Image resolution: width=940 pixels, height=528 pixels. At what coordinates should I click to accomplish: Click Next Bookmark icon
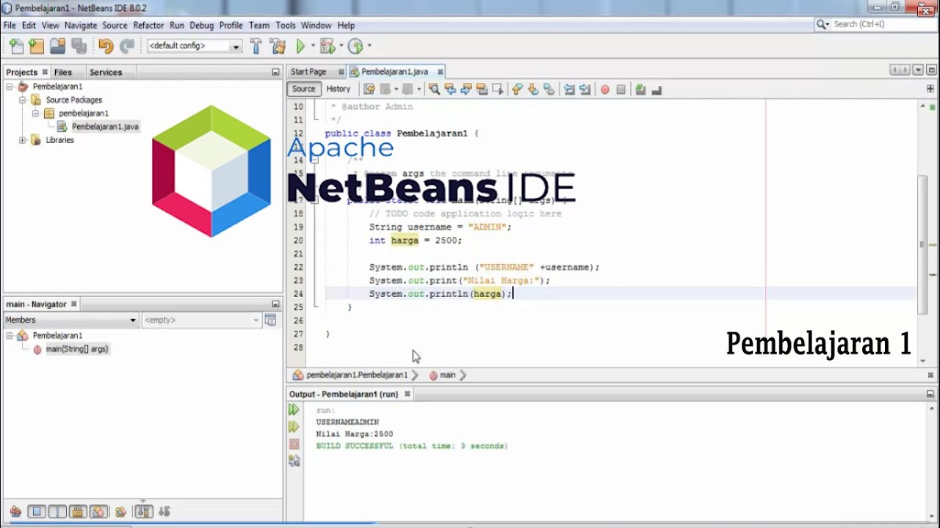[x=533, y=89]
